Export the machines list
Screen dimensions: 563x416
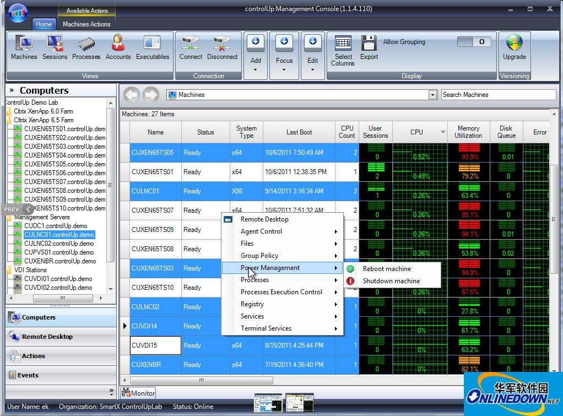tap(369, 48)
